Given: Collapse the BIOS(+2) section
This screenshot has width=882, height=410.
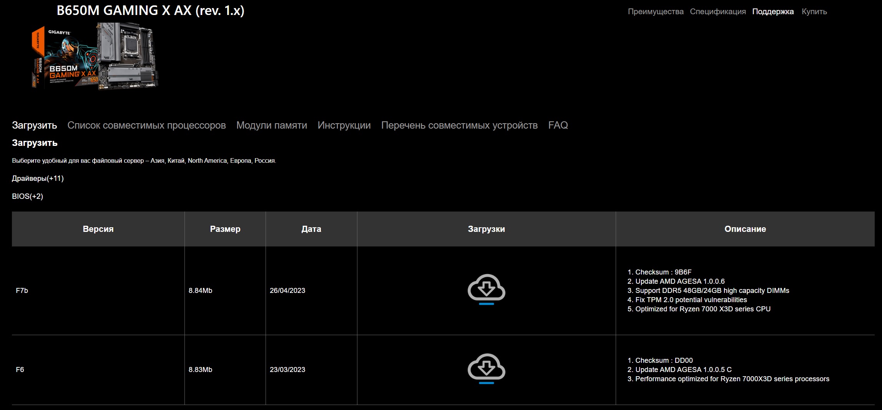Looking at the screenshot, I should coord(27,196).
